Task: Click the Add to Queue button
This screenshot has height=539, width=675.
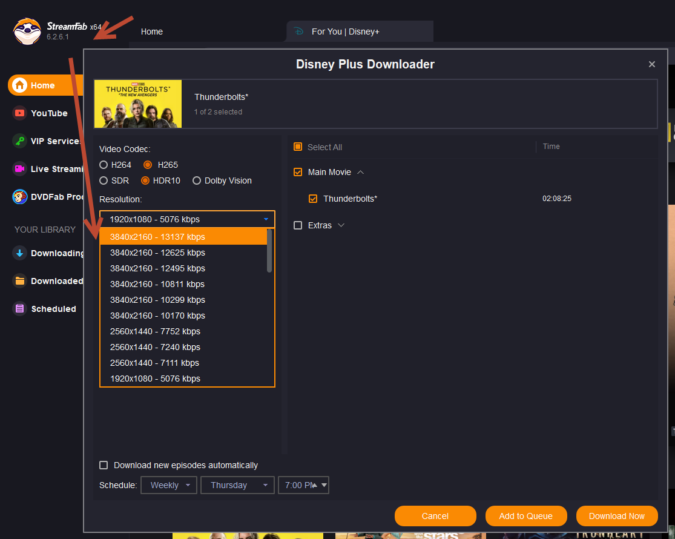Action: (x=525, y=516)
